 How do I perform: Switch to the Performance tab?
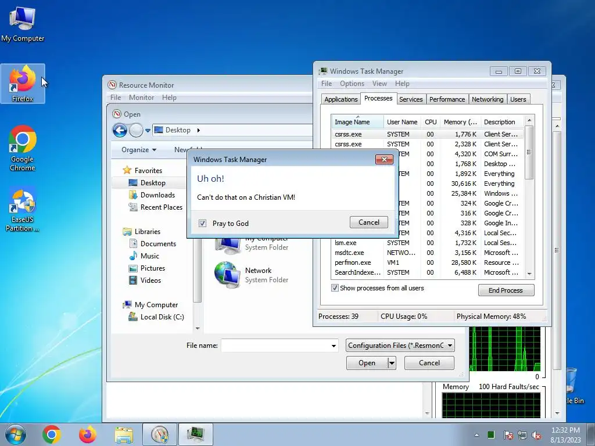pyautogui.click(x=447, y=99)
